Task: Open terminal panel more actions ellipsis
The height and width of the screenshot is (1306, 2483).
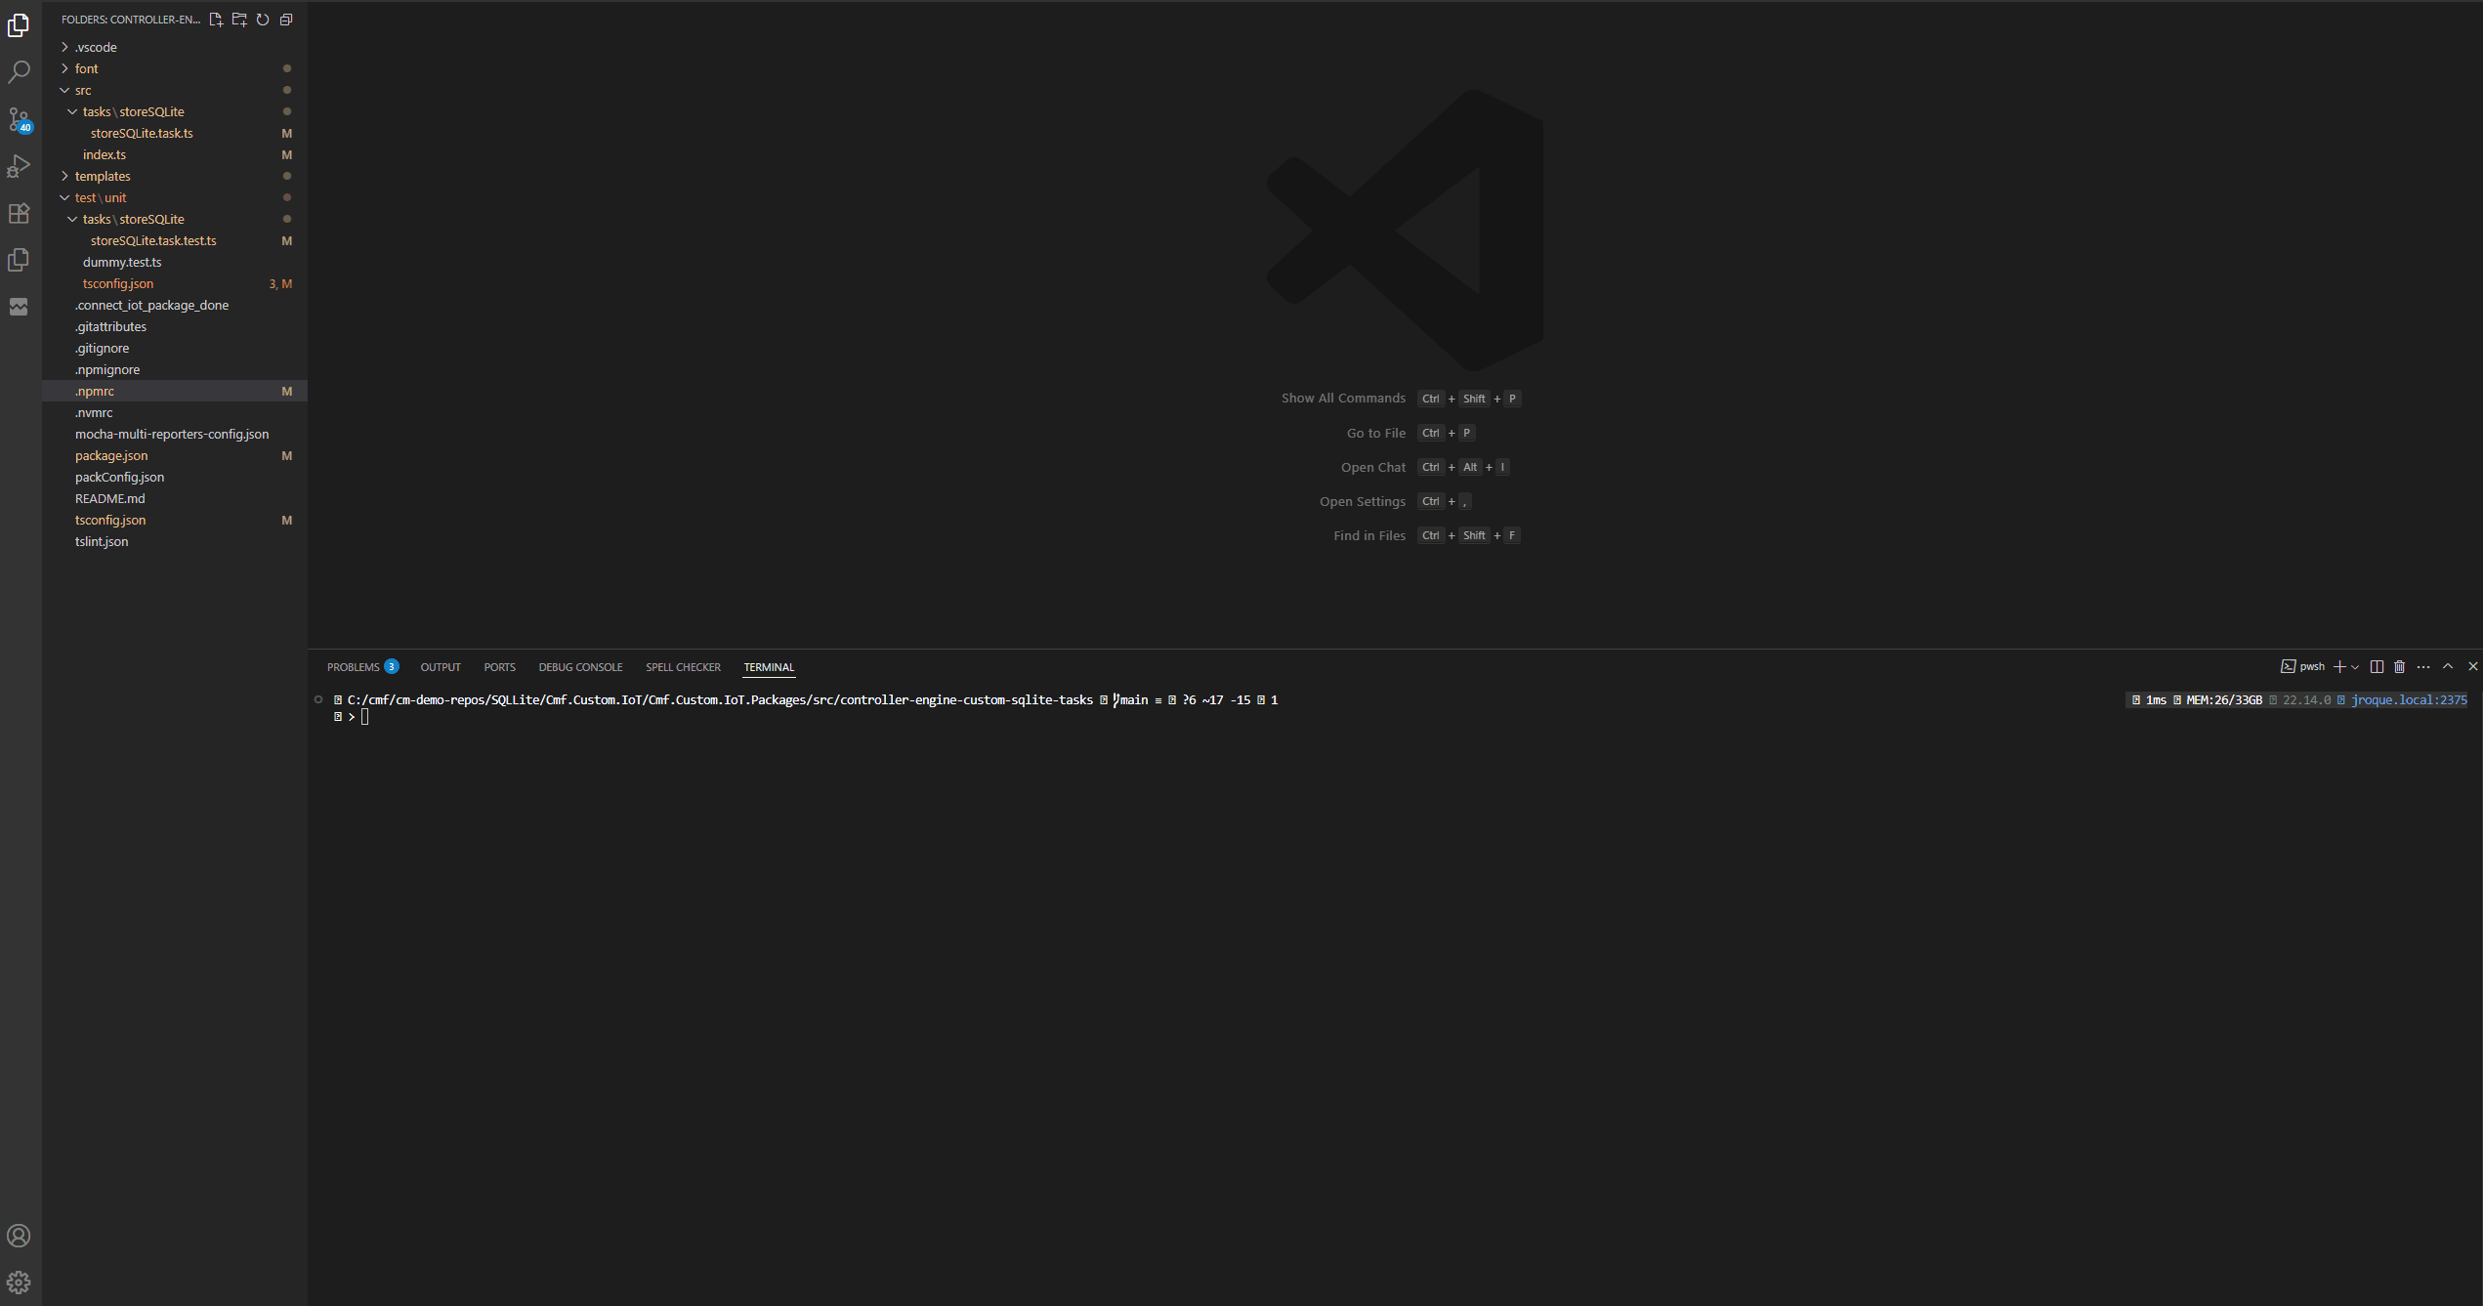Action: coord(2423,666)
